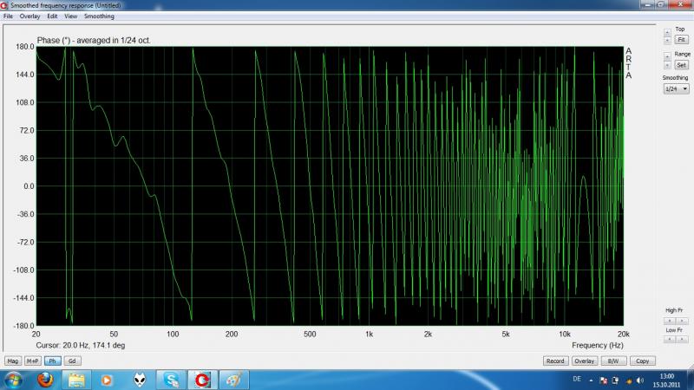694x390 pixels.
Task: Open the Smoothing 1/24 dropdown
Action: point(676,88)
